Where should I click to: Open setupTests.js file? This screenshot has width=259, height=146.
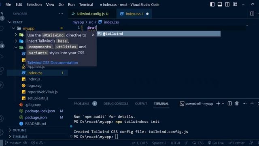coord(38,98)
